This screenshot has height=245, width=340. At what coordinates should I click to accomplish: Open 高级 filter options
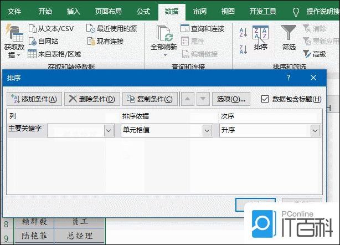(x=315, y=54)
